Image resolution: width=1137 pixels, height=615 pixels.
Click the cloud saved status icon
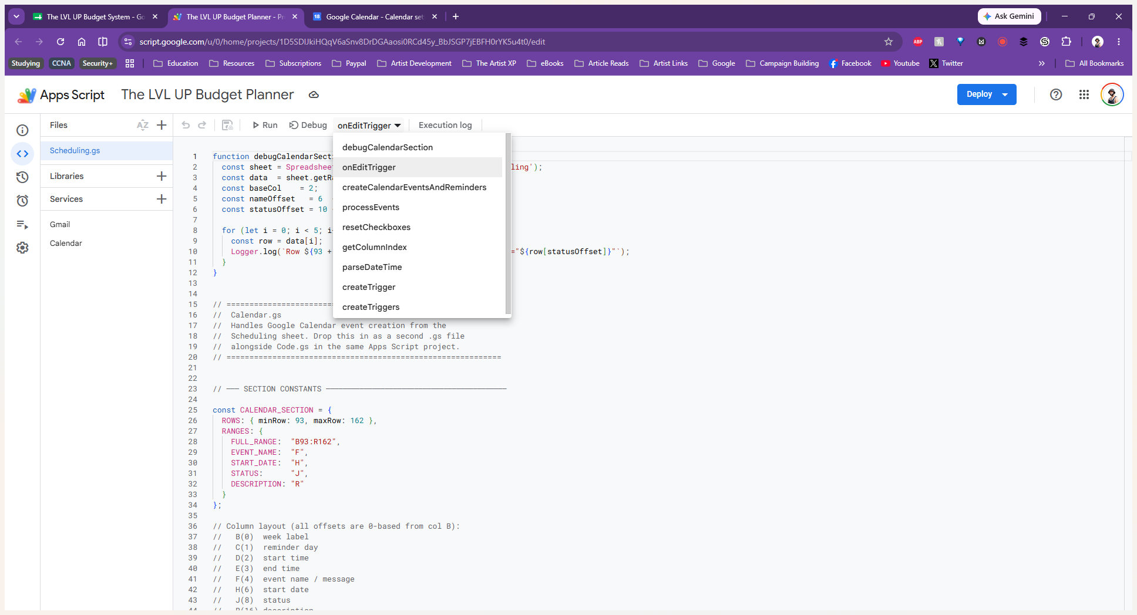point(314,94)
